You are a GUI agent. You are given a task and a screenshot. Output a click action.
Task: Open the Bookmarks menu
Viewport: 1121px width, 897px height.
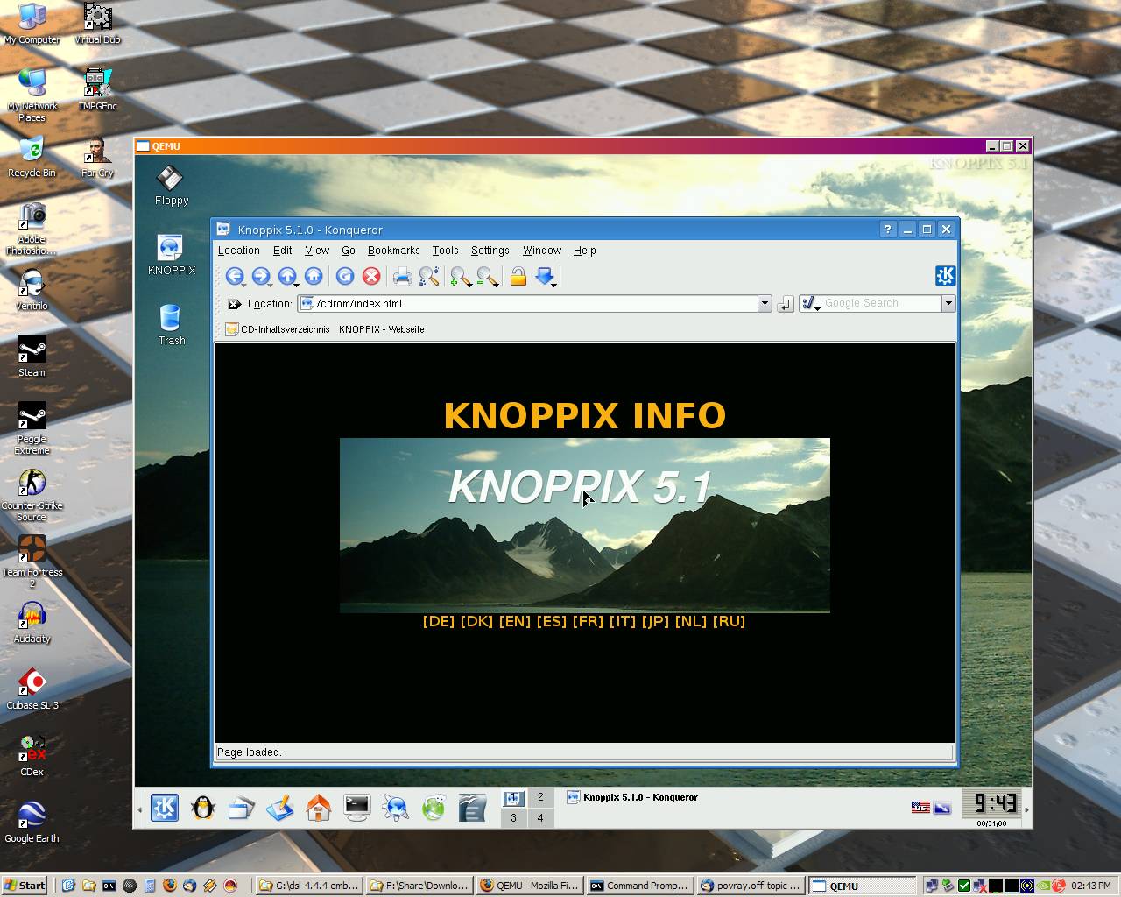coord(393,251)
